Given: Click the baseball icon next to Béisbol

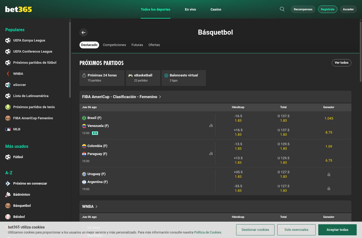Looking at the screenshot, I should 8,217.
